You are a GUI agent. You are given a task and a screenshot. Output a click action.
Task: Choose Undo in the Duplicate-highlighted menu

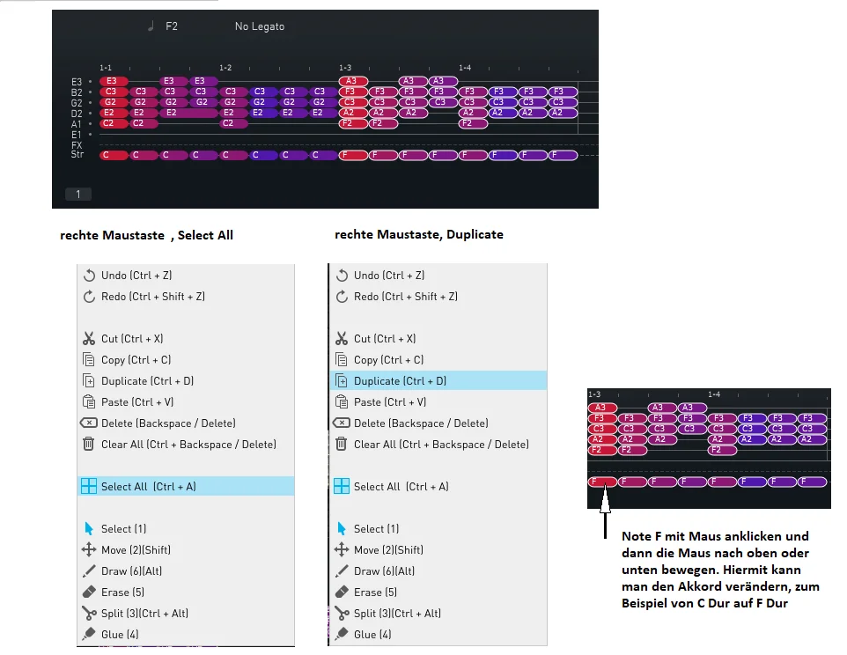point(389,276)
